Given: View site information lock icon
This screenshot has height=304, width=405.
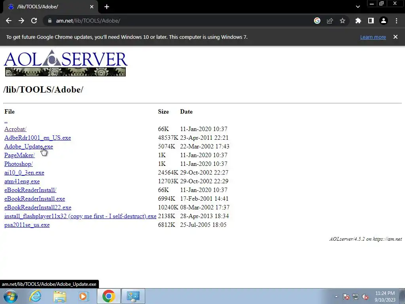Looking at the screenshot, I should 49,21.
